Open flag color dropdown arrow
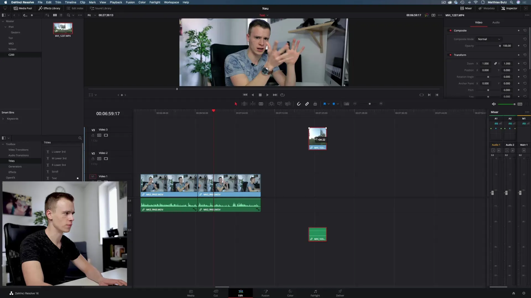 tap(329, 104)
